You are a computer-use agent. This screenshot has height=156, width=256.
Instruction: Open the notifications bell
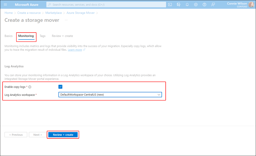(187, 4)
